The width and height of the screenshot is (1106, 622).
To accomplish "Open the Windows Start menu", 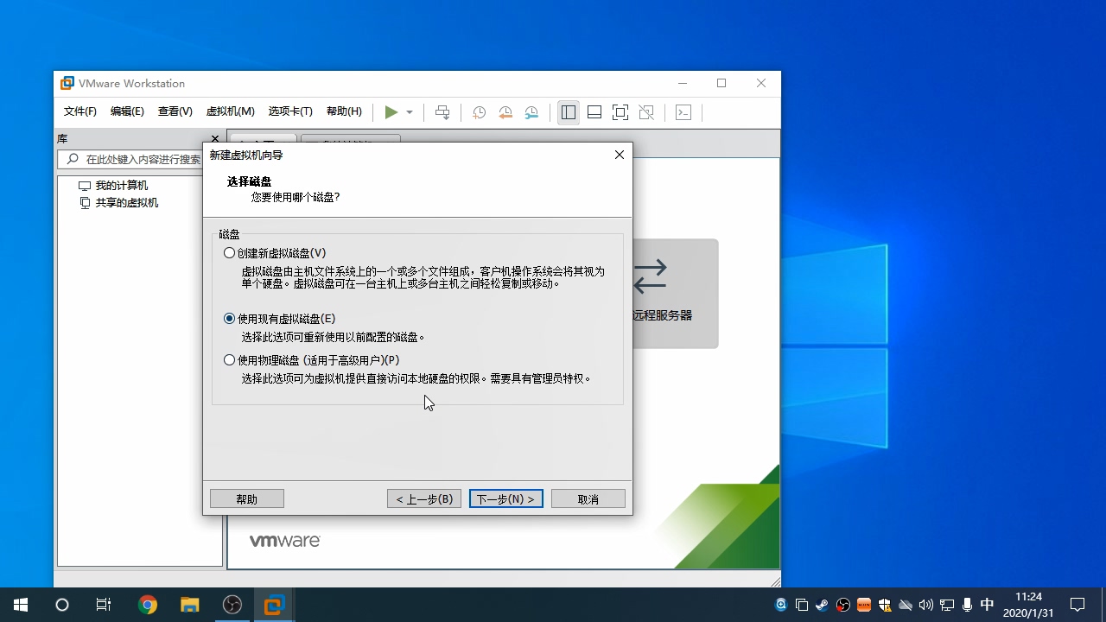I will click(x=21, y=605).
